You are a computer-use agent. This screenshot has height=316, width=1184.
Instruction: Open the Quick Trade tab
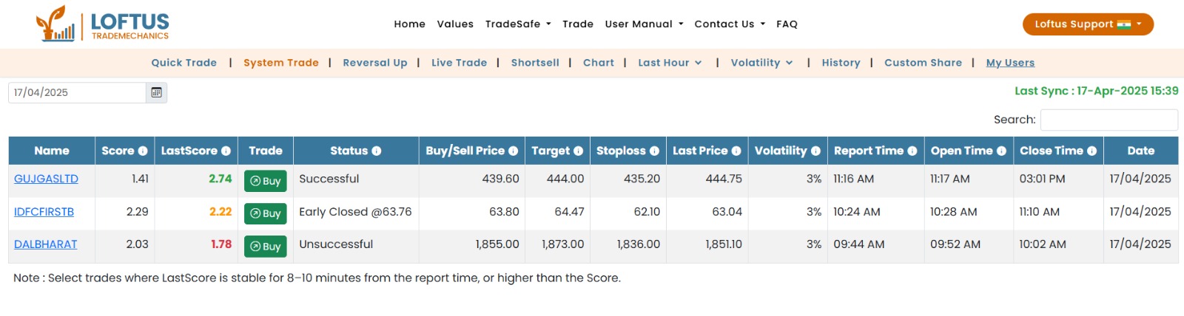pos(184,63)
